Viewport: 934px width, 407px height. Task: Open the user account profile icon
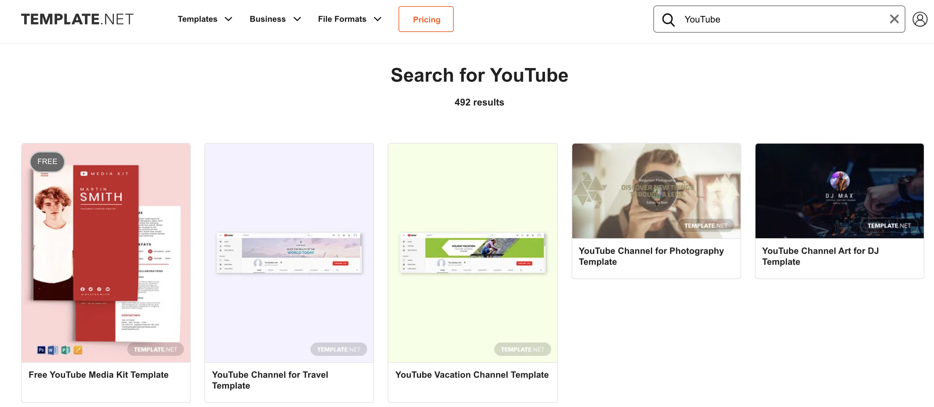tap(919, 19)
